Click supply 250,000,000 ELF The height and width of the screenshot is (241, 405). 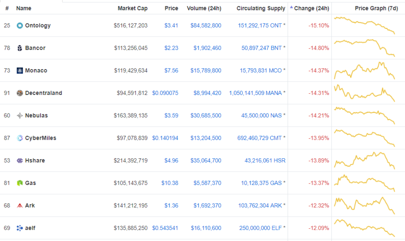click(x=260, y=228)
